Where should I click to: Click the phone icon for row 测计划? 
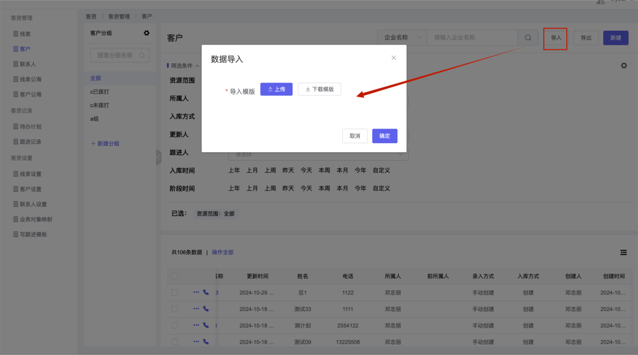coord(206,326)
